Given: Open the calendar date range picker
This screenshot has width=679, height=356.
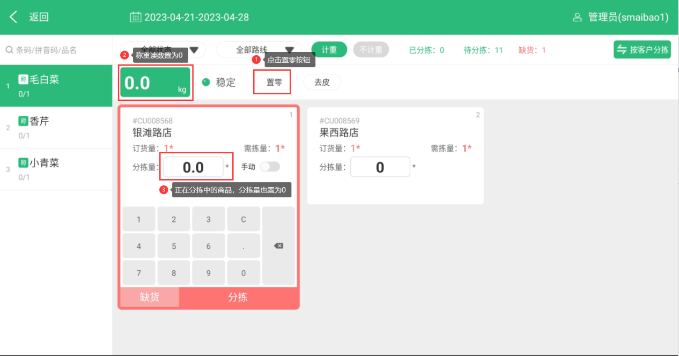Looking at the screenshot, I should [136, 17].
